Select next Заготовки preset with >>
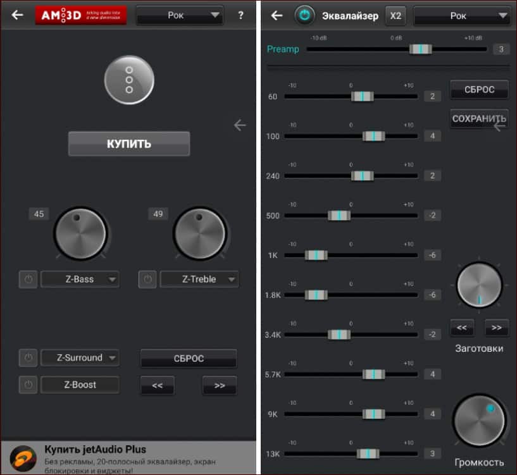This screenshot has height=475, width=517. 497,328
